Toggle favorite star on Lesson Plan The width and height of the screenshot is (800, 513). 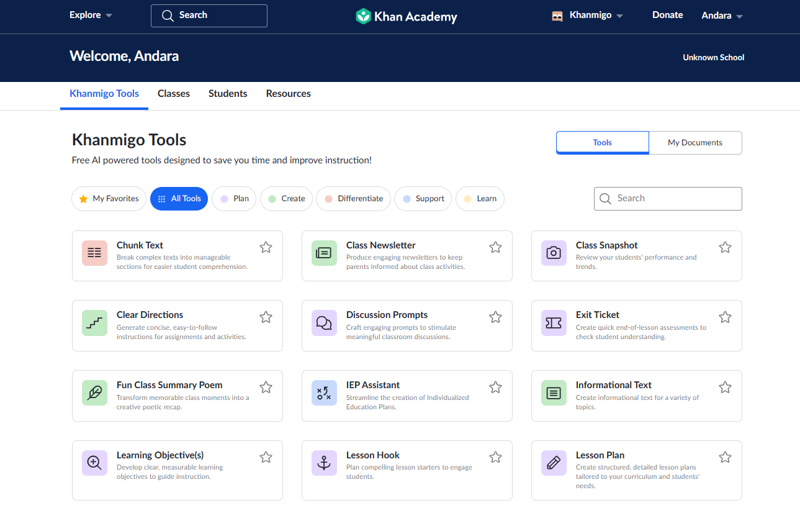pyautogui.click(x=725, y=457)
